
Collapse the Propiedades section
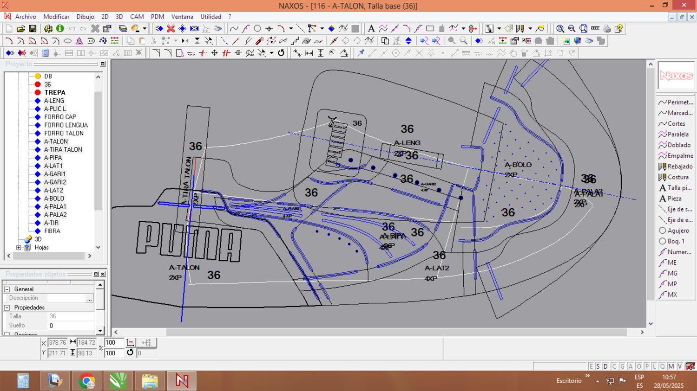coord(7,308)
